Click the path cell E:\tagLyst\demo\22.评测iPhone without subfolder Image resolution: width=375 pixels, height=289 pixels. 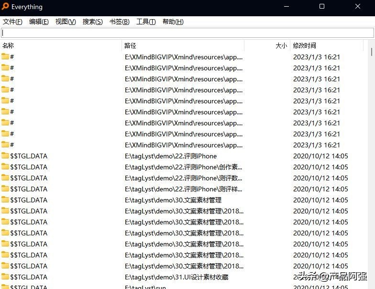point(170,156)
